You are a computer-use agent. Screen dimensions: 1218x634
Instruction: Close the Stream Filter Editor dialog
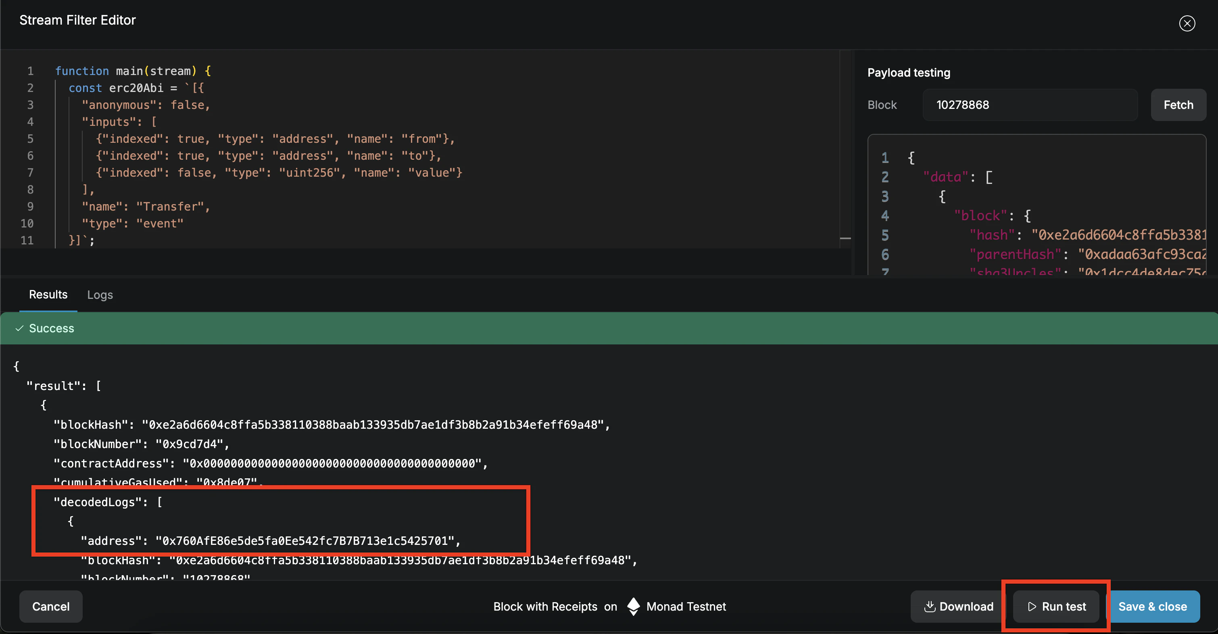click(x=1187, y=23)
